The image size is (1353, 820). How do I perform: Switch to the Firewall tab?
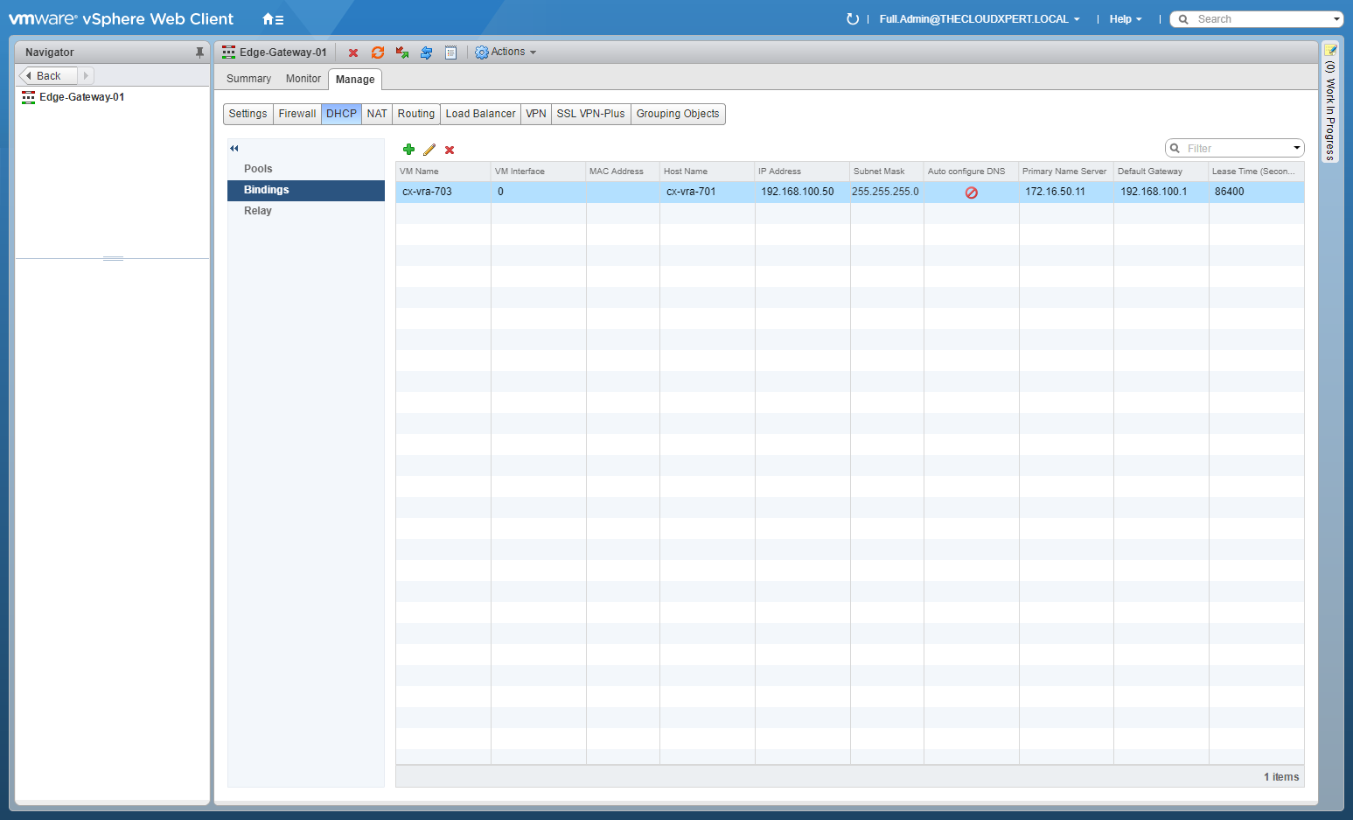point(296,114)
